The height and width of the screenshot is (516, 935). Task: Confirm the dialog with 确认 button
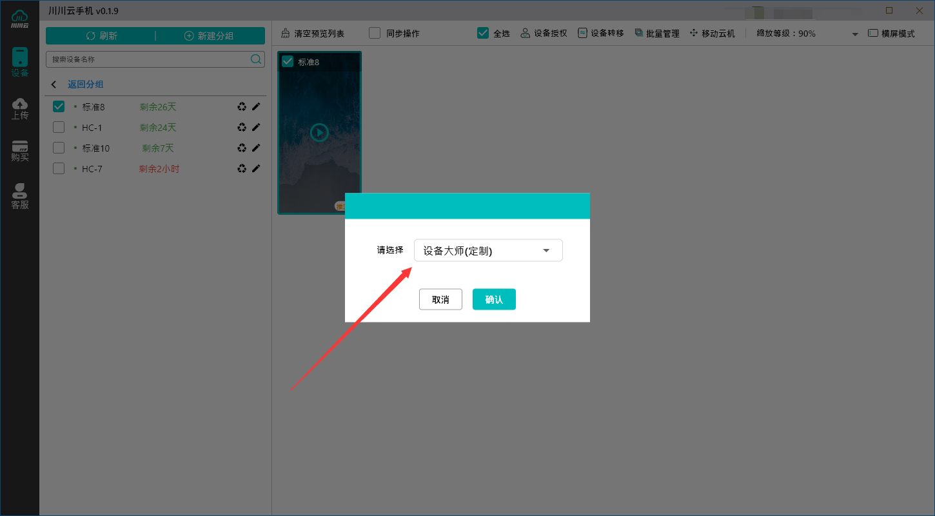(x=494, y=299)
